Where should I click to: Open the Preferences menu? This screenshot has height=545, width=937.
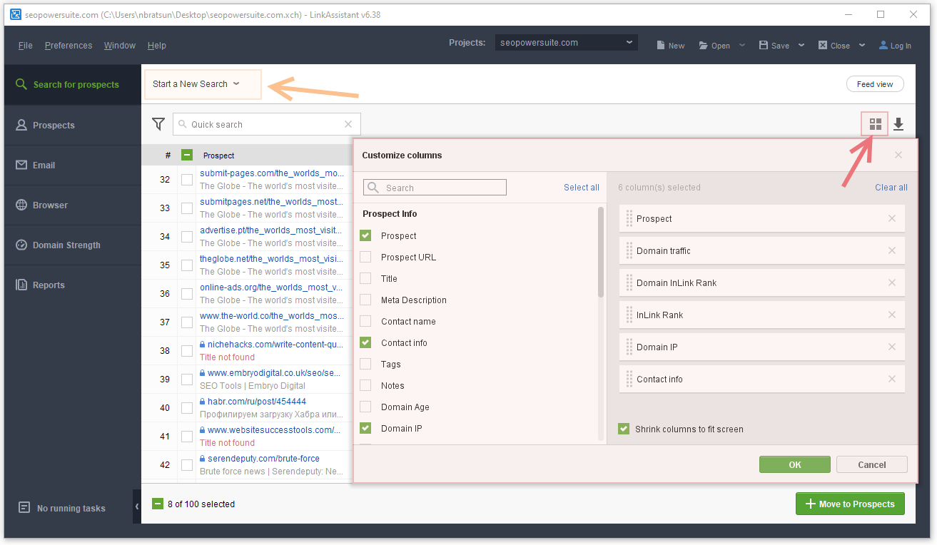(69, 46)
